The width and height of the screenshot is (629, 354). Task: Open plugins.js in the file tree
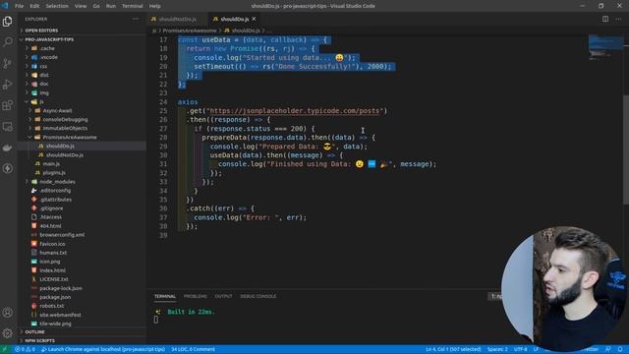(x=82, y=173)
